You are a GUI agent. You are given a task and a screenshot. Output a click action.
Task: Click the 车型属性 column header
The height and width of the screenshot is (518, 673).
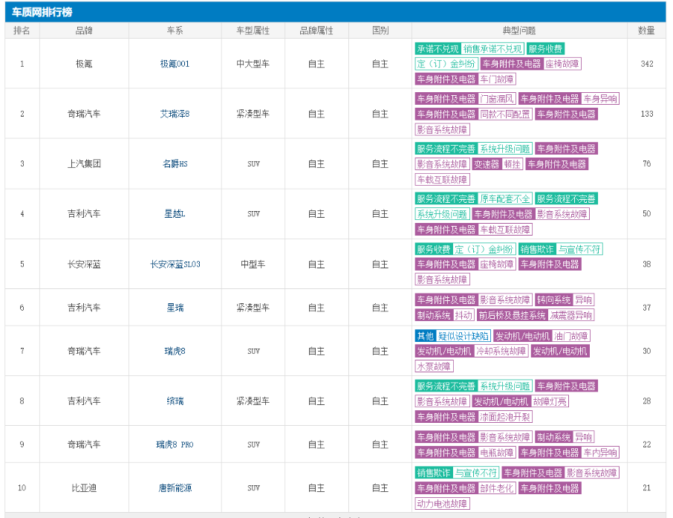click(x=253, y=30)
